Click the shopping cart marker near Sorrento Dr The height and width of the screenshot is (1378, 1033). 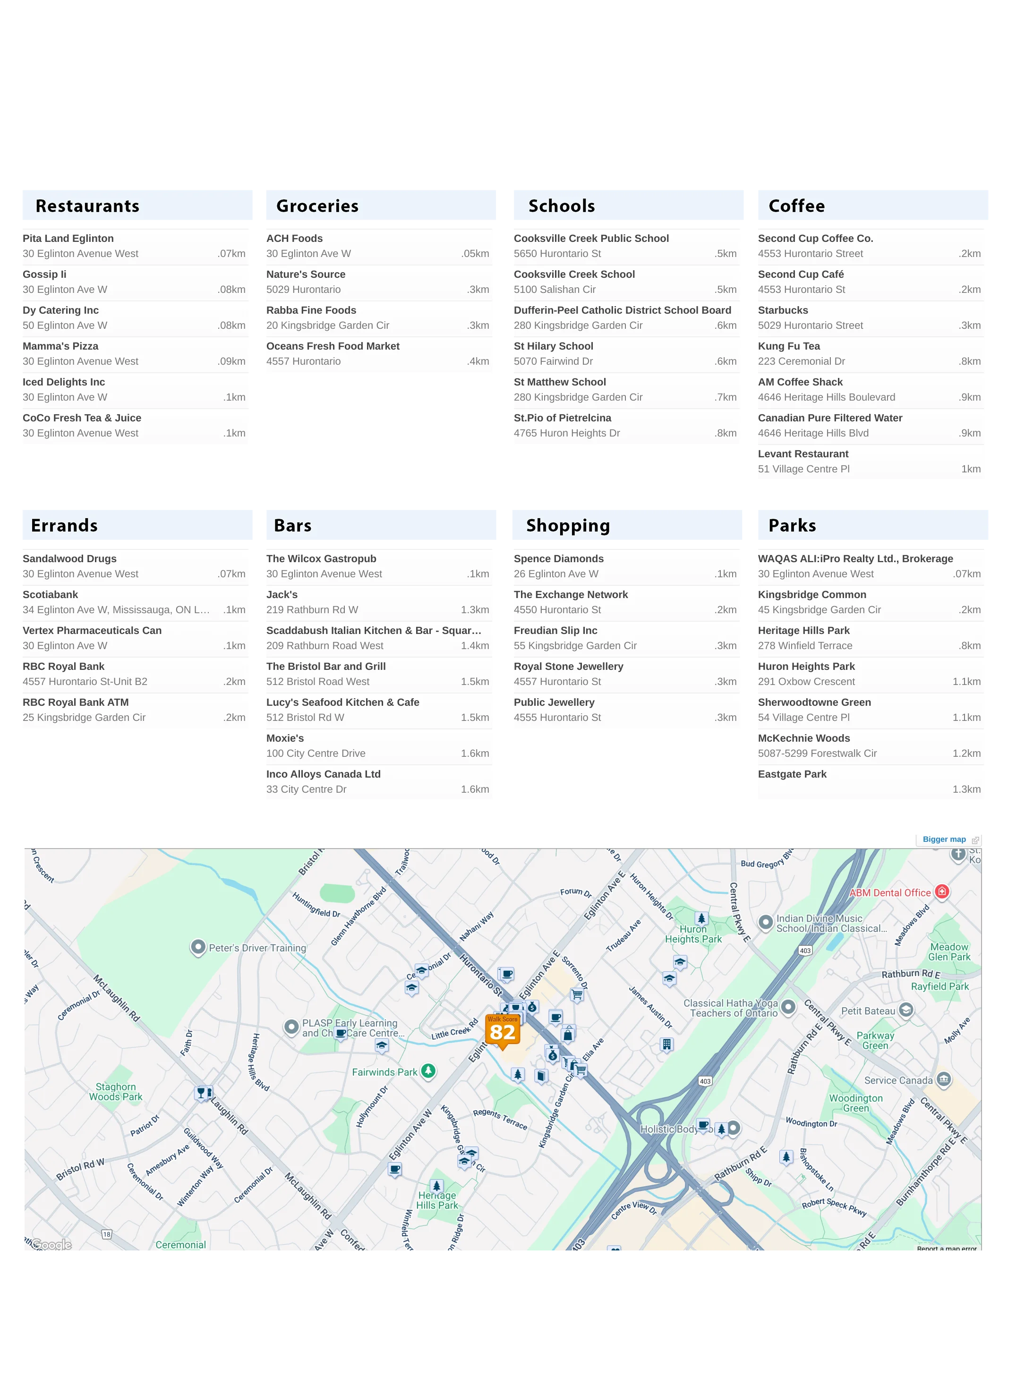pos(578,995)
